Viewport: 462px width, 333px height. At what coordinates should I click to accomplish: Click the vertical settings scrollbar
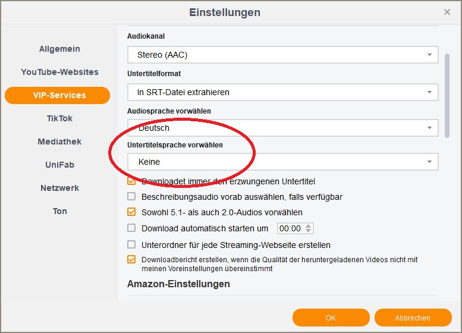click(x=447, y=95)
